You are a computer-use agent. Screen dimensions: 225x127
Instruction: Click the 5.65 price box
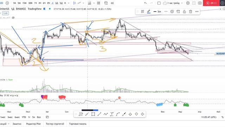pyautogui.click(x=6, y=13)
